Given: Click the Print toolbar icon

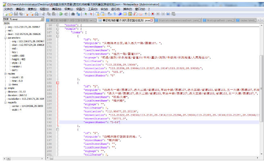Looking at the screenshot, I should [x=37, y=14].
